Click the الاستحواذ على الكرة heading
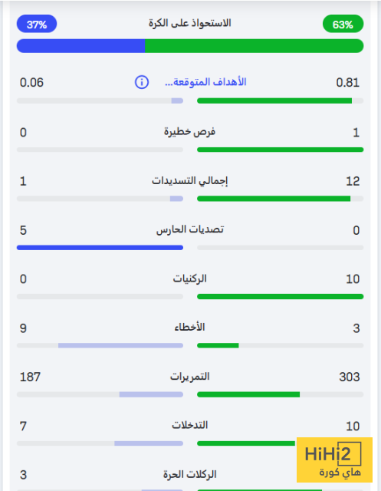The image size is (381, 491). point(189,23)
